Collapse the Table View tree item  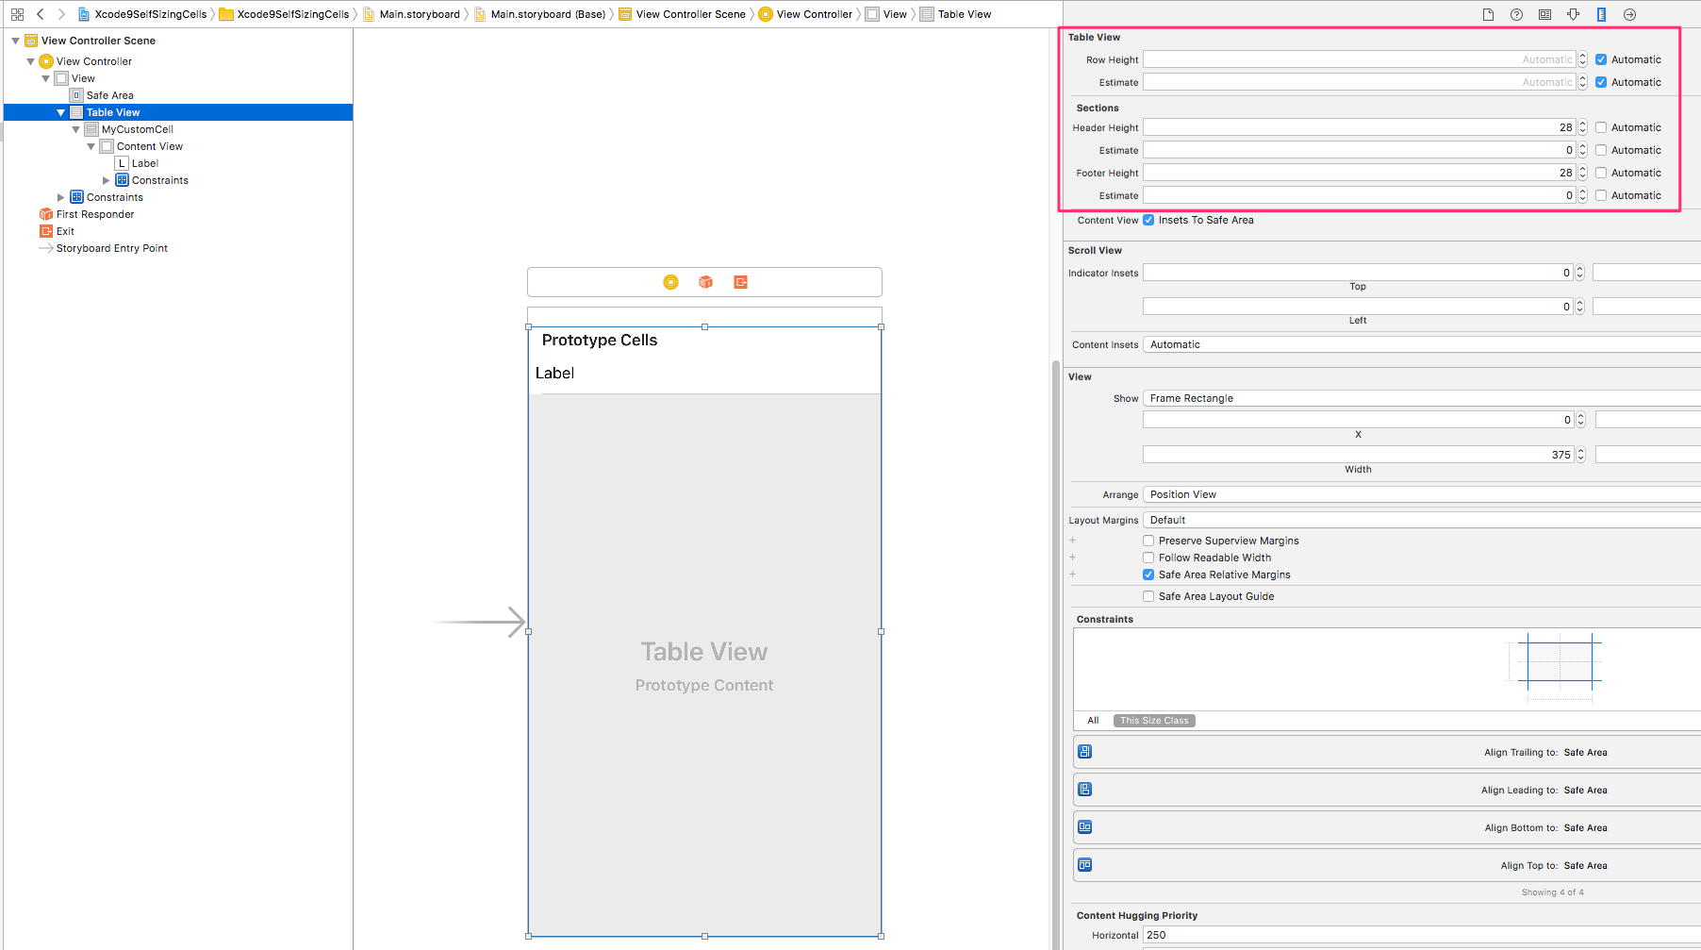(x=60, y=111)
